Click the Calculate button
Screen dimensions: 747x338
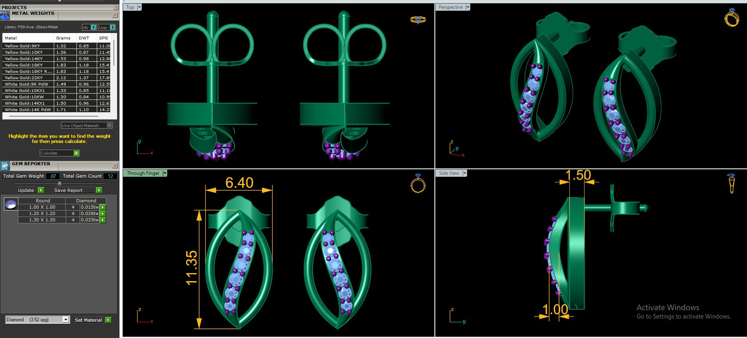pyautogui.click(x=59, y=153)
